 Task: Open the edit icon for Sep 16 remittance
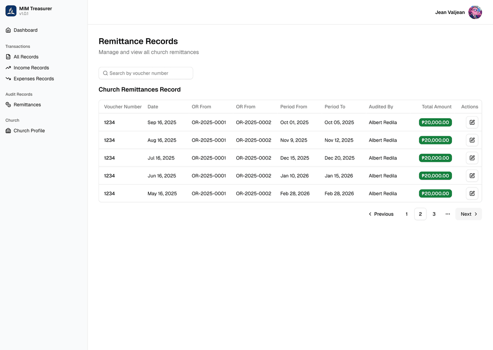pyautogui.click(x=472, y=122)
